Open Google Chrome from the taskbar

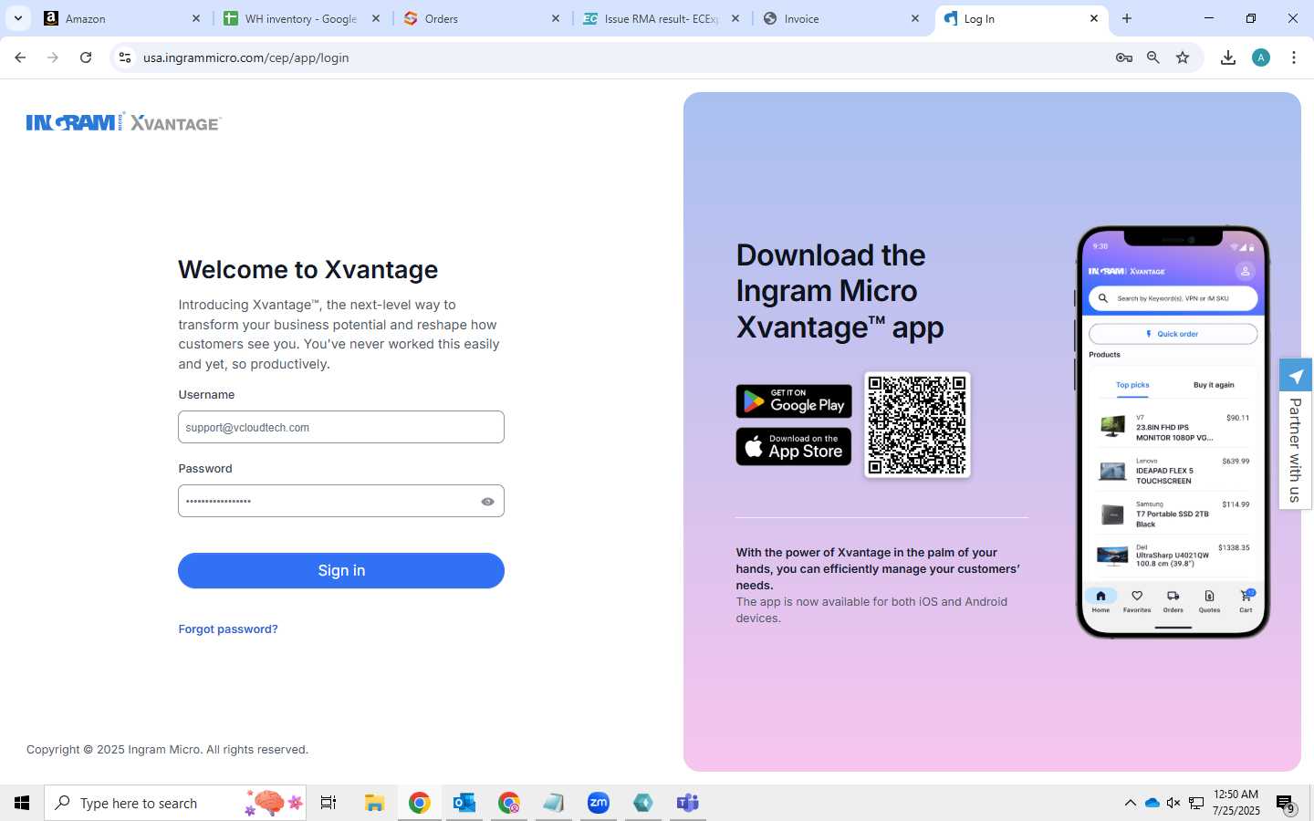coord(420,803)
